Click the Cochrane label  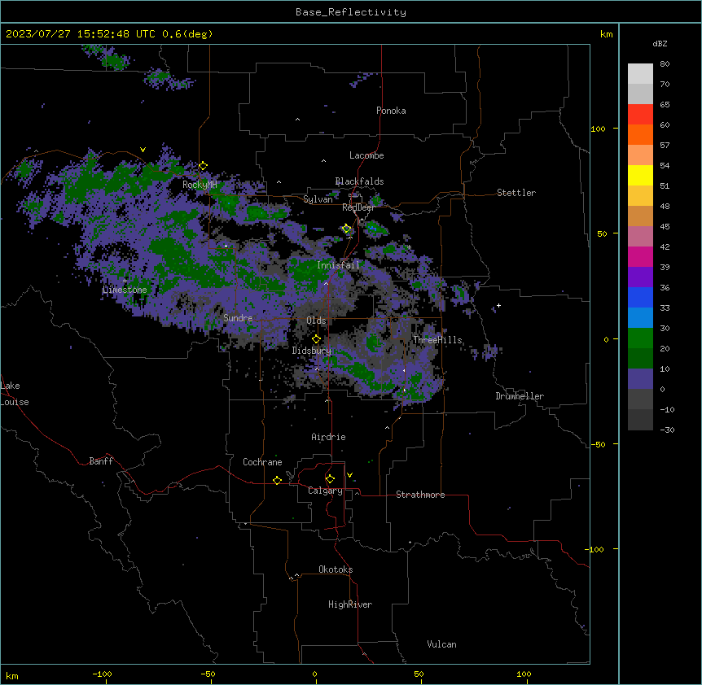(262, 462)
